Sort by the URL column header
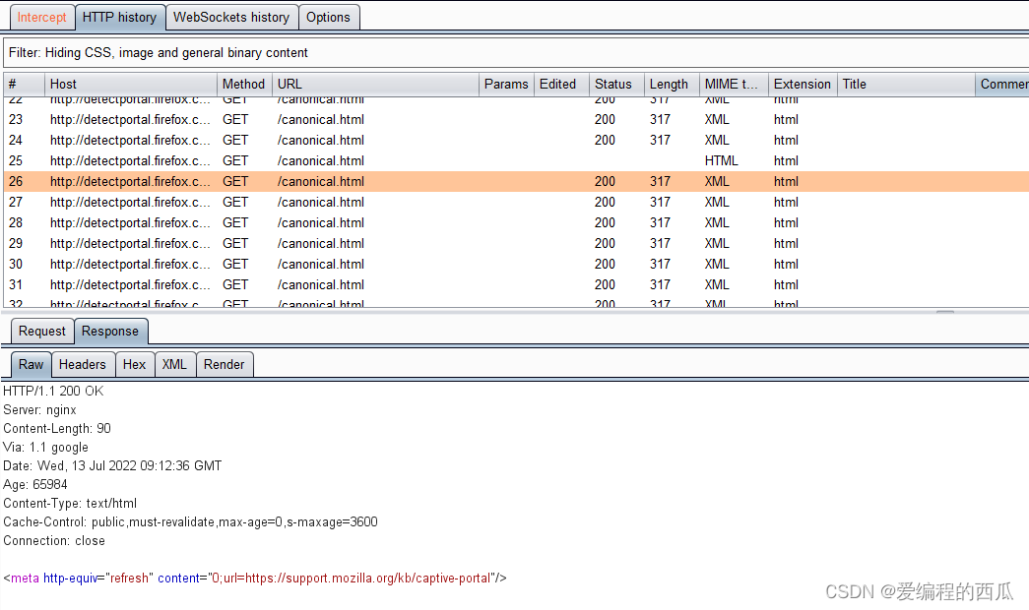Image resolution: width=1029 pixels, height=610 pixels. point(375,84)
